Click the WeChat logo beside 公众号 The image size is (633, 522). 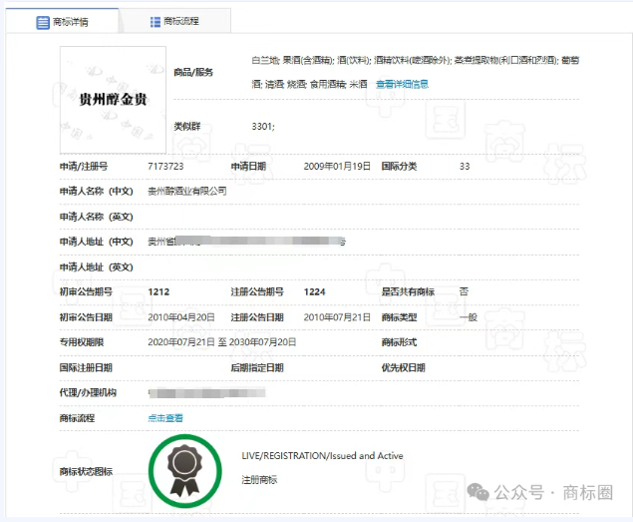click(480, 492)
